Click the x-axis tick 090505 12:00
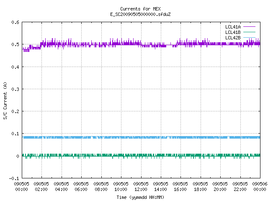Viewport: 268px width, 201px height. click(141, 186)
